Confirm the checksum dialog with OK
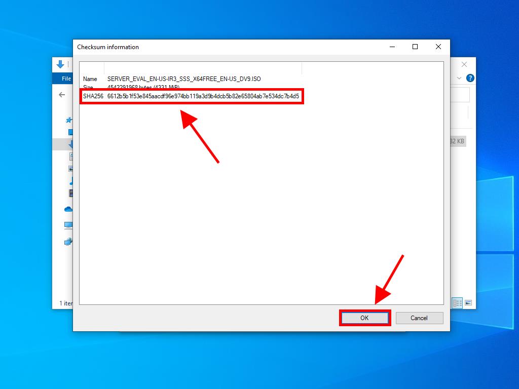The image size is (519, 389). point(364,318)
